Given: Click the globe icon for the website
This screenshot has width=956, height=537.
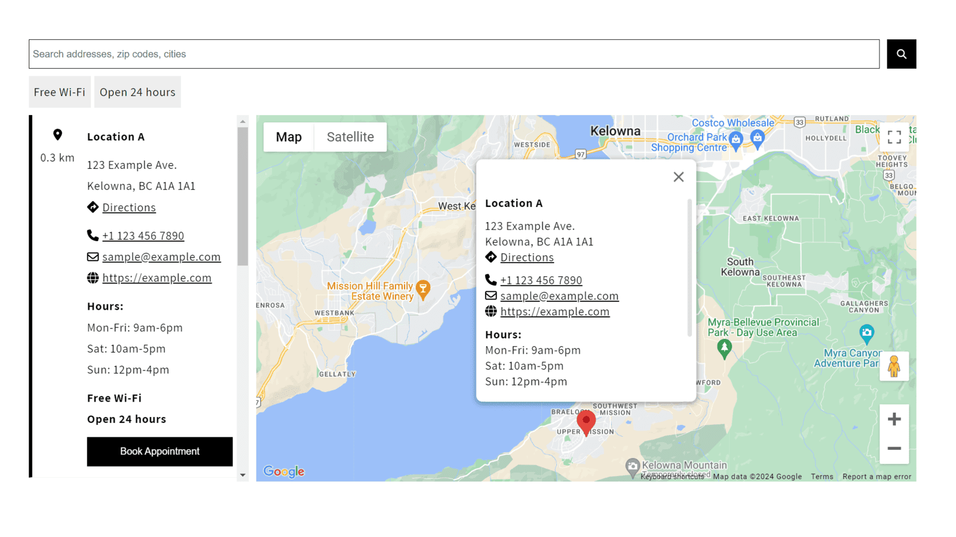Looking at the screenshot, I should pyautogui.click(x=93, y=277).
